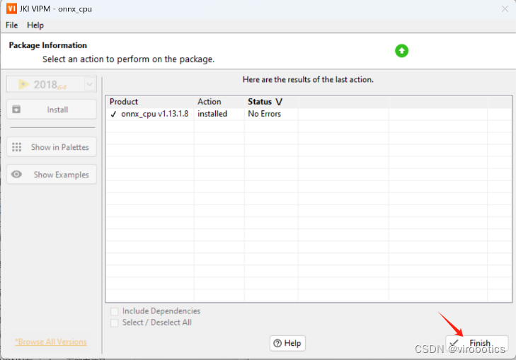Click the Install button
Image resolution: width=516 pixels, height=360 pixels.
pos(52,110)
